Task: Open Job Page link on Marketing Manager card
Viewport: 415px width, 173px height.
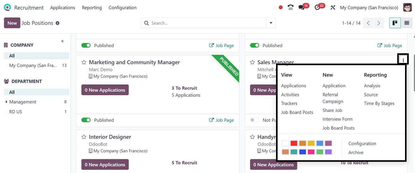Action: tap(221, 120)
